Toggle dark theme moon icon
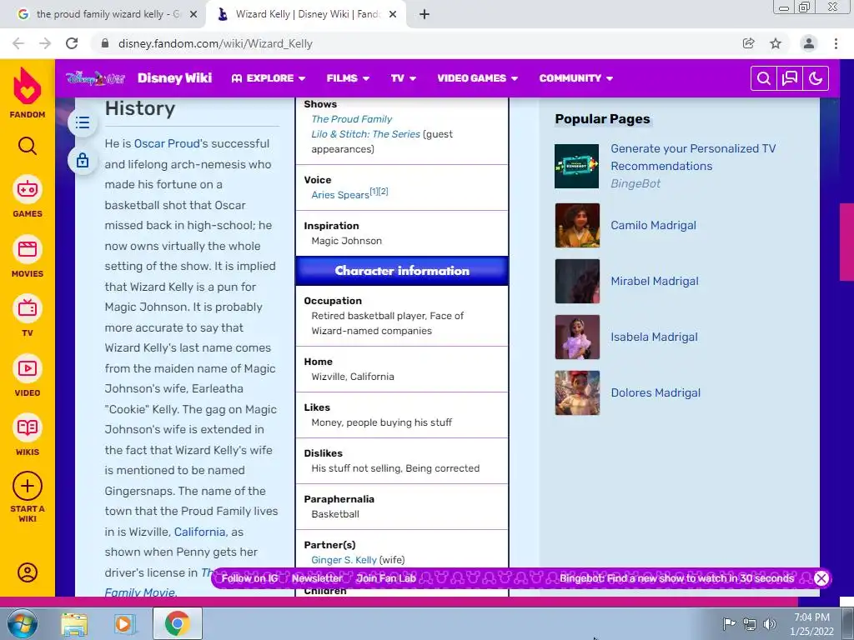The image size is (854, 640). click(x=816, y=78)
